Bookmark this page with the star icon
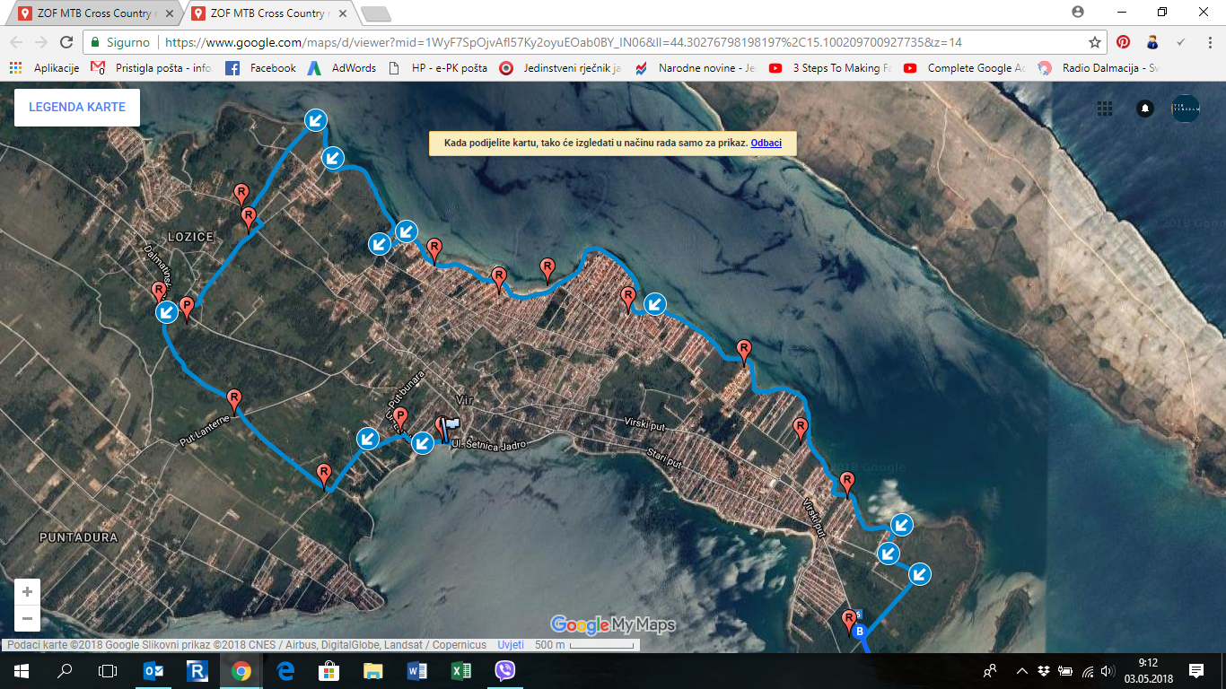Image resolution: width=1226 pixels, height=689 pixels. (x=1095, y=42)
